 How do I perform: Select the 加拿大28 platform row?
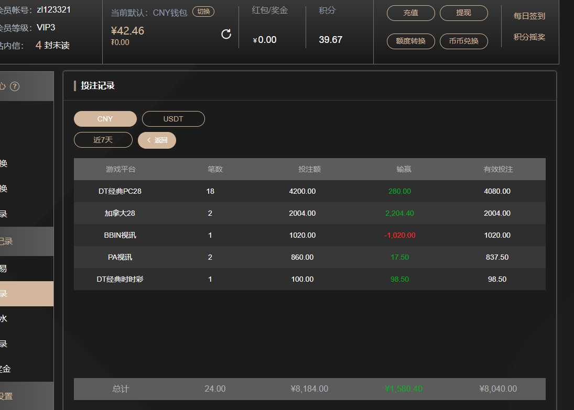pos(310,213)
